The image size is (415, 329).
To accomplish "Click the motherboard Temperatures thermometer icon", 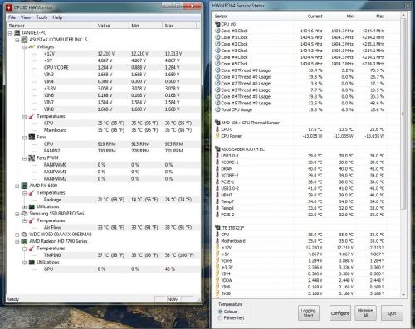I will (x=32, y=116).
